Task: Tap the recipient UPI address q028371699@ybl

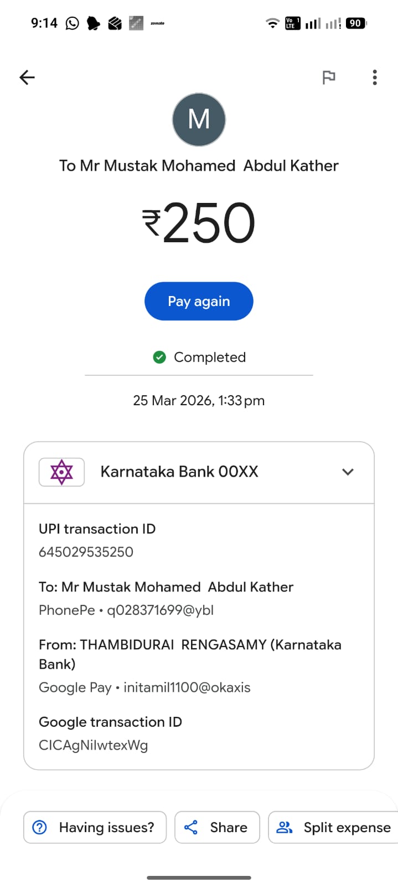Action: coord(160,610)
